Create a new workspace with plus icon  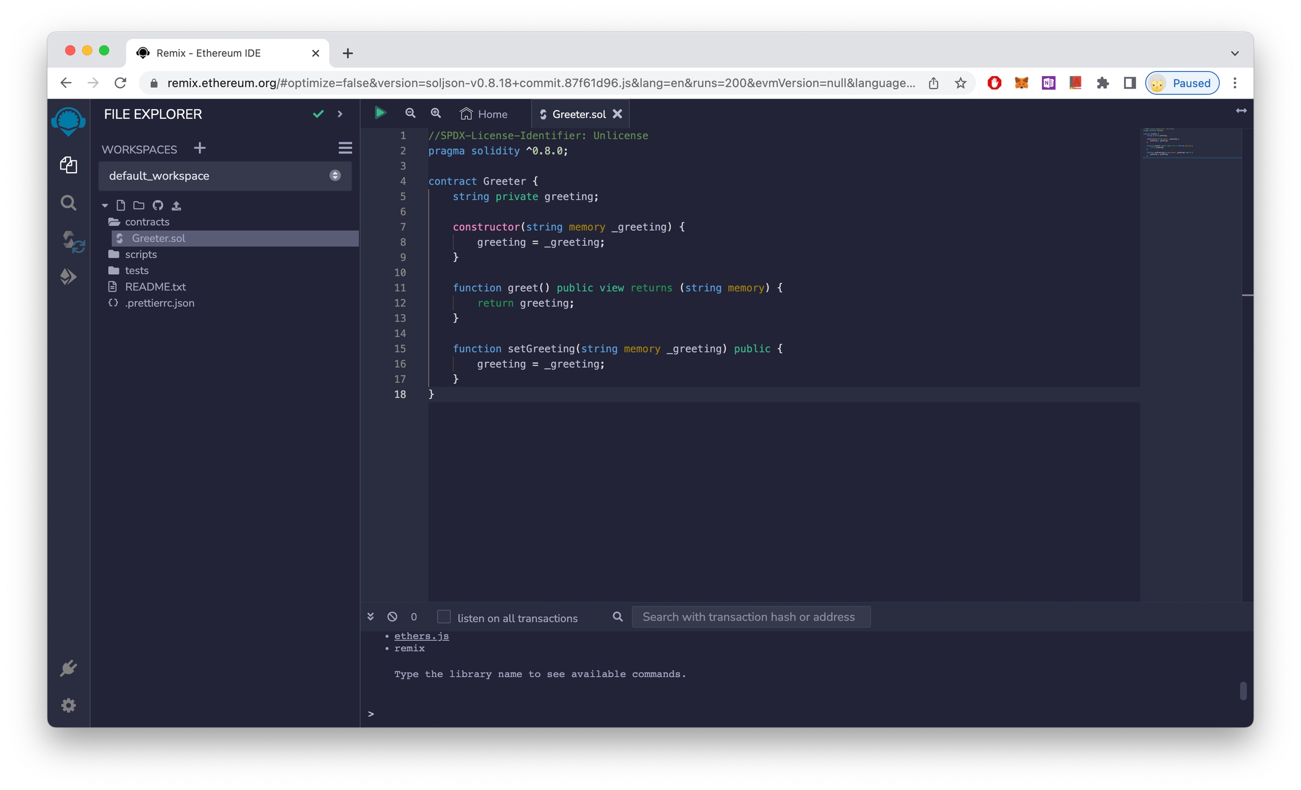[199, 148]
